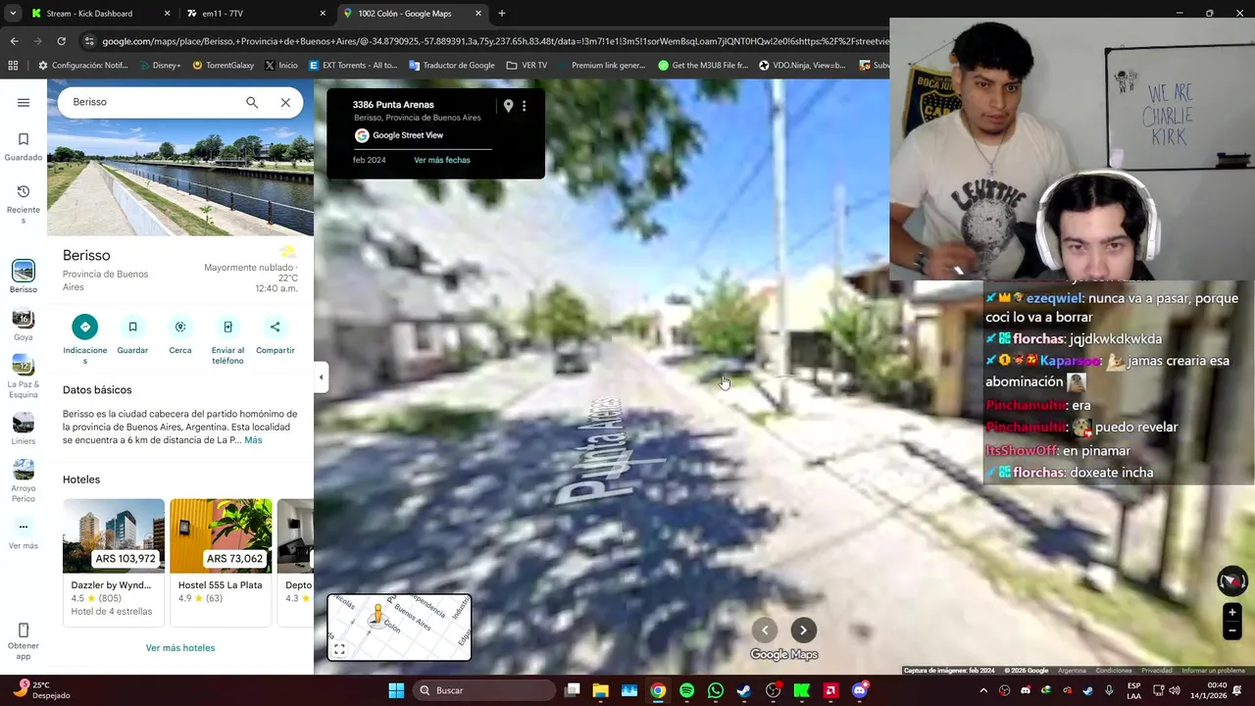Open the Google Maps hamburger menu
The height and width of the screenshot is (706, 1255).
pos(24,102)
